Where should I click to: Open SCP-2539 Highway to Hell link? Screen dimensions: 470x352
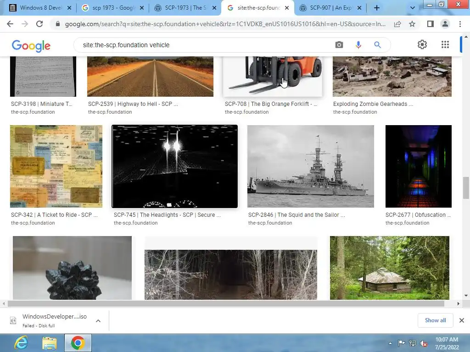click(133, 104)
